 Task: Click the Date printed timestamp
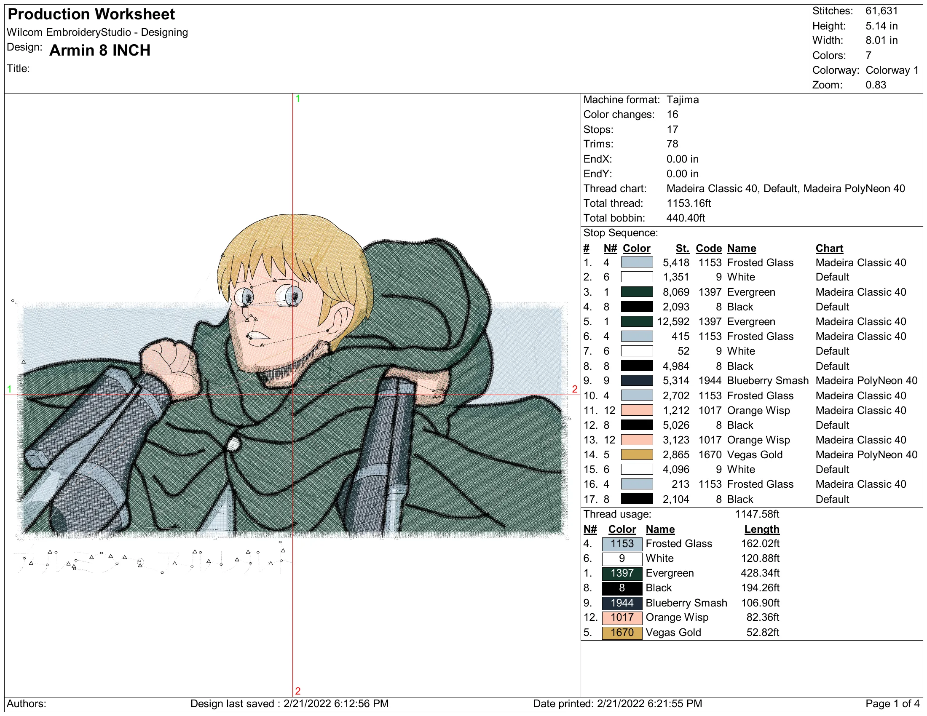(618, 704)
